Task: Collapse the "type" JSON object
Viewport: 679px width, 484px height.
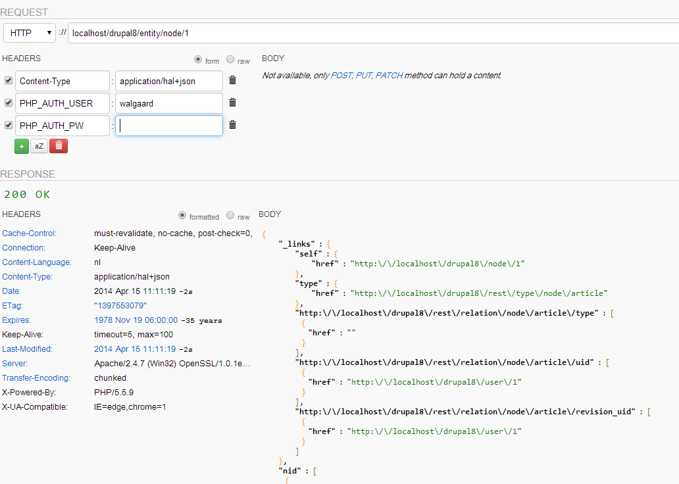Action: (336, 284)
